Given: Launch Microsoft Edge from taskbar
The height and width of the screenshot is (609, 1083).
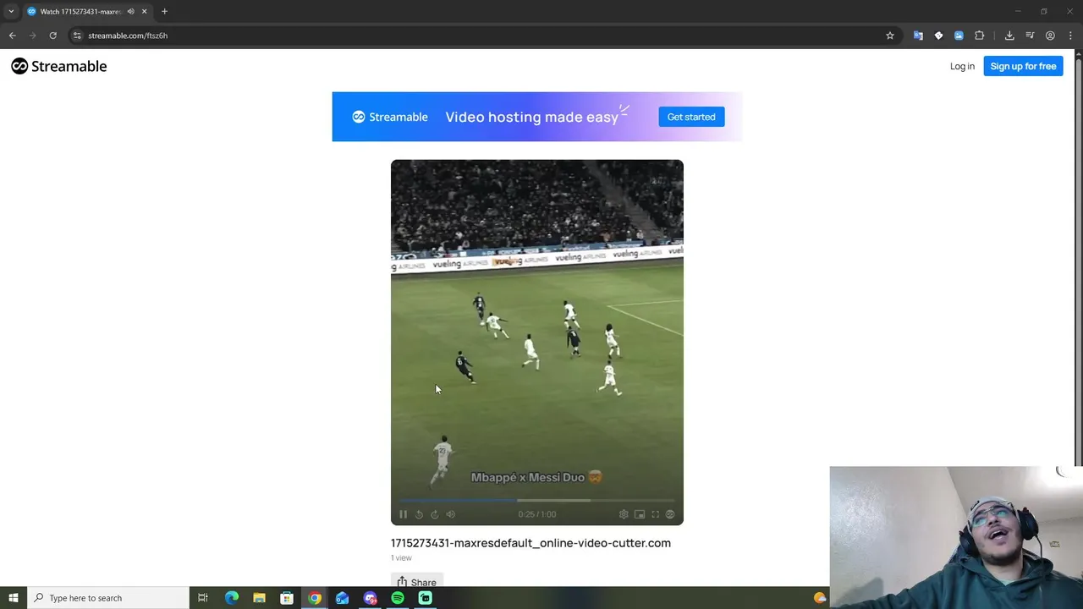Looking at the screenshot, I should click(x=231, y=598).
